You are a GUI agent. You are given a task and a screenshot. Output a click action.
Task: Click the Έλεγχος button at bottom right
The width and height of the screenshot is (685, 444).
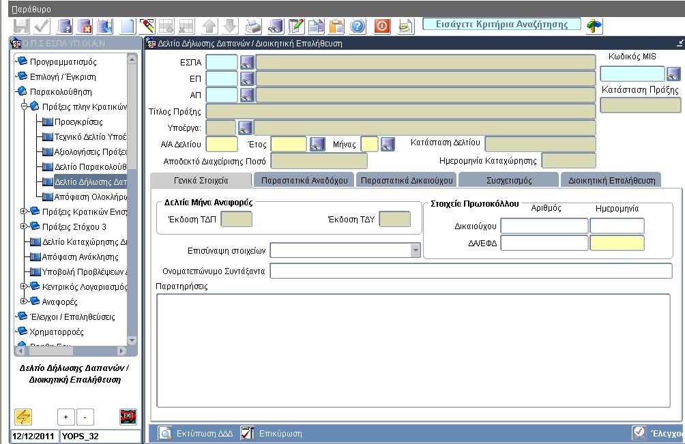[x=658, y=433]
